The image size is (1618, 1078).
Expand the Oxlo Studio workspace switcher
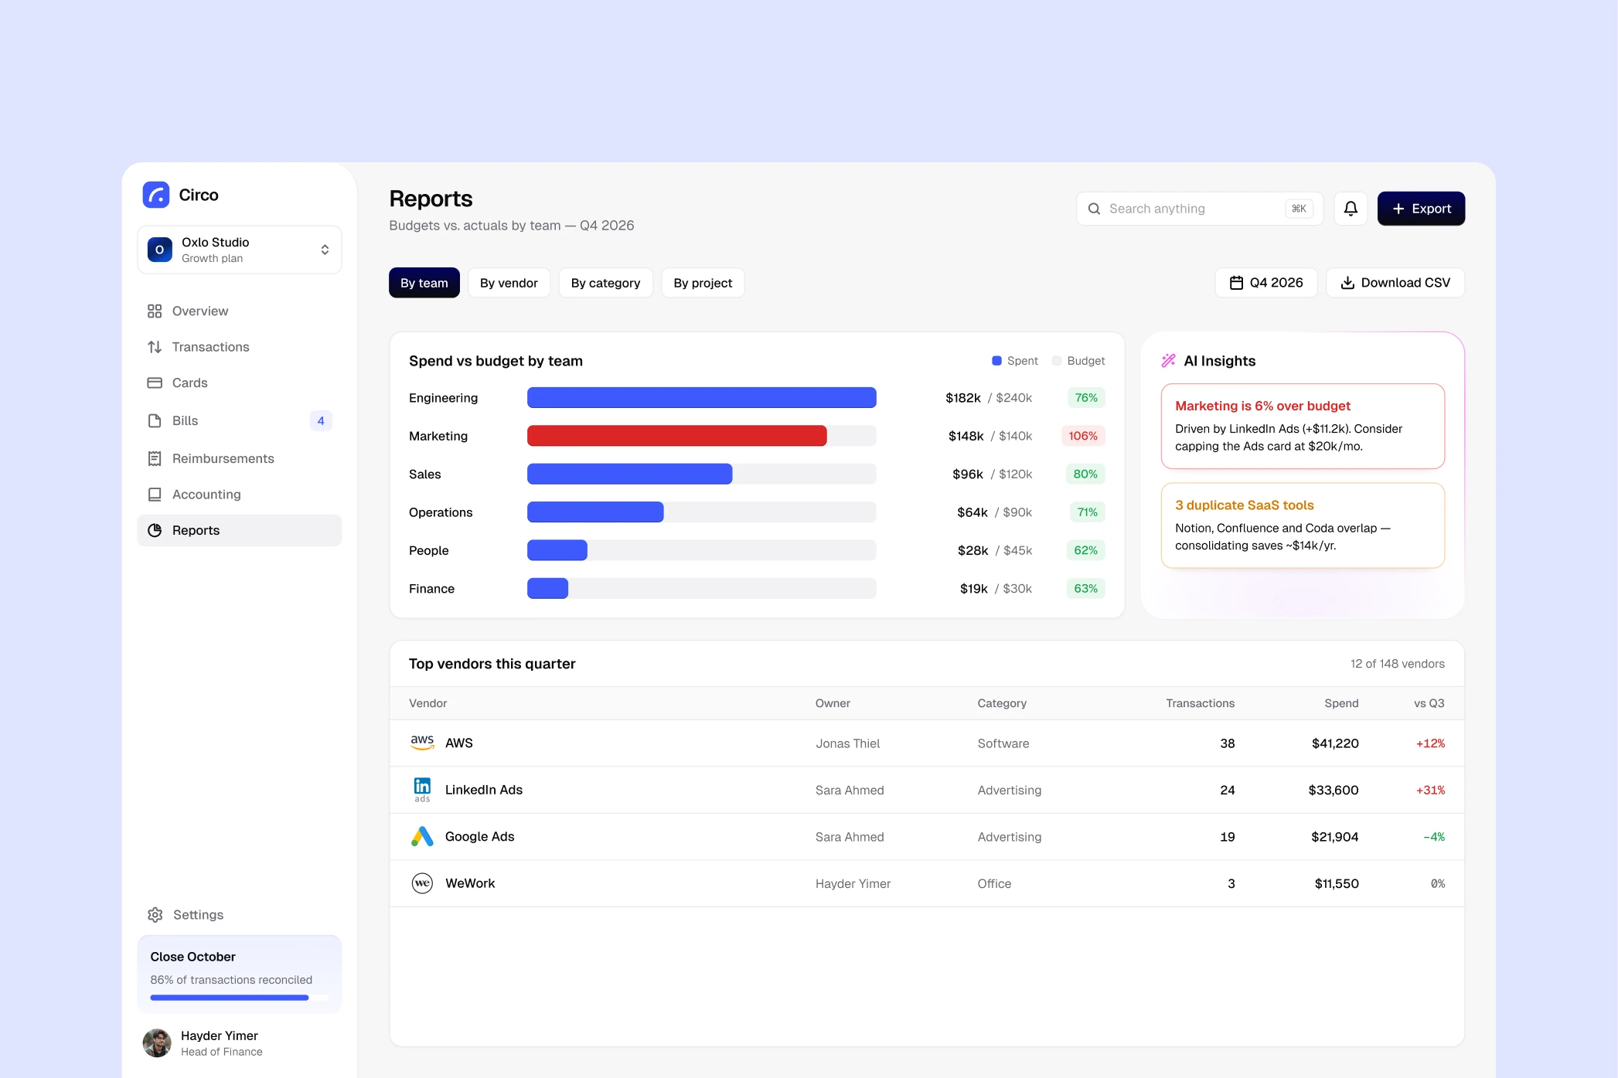240,250
